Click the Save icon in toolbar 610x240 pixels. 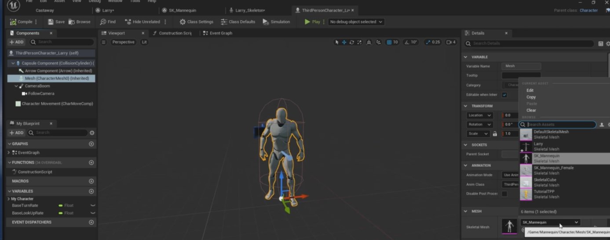51,22
